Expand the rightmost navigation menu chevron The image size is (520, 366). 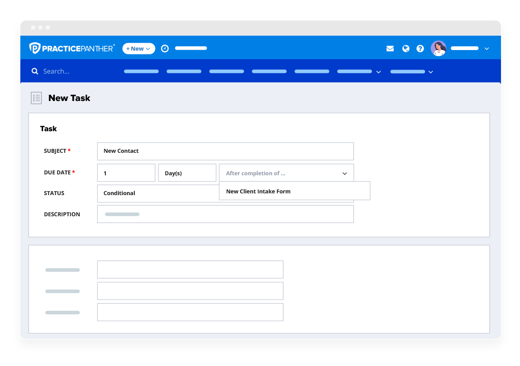pyautogui.click(x=431, y=72)
